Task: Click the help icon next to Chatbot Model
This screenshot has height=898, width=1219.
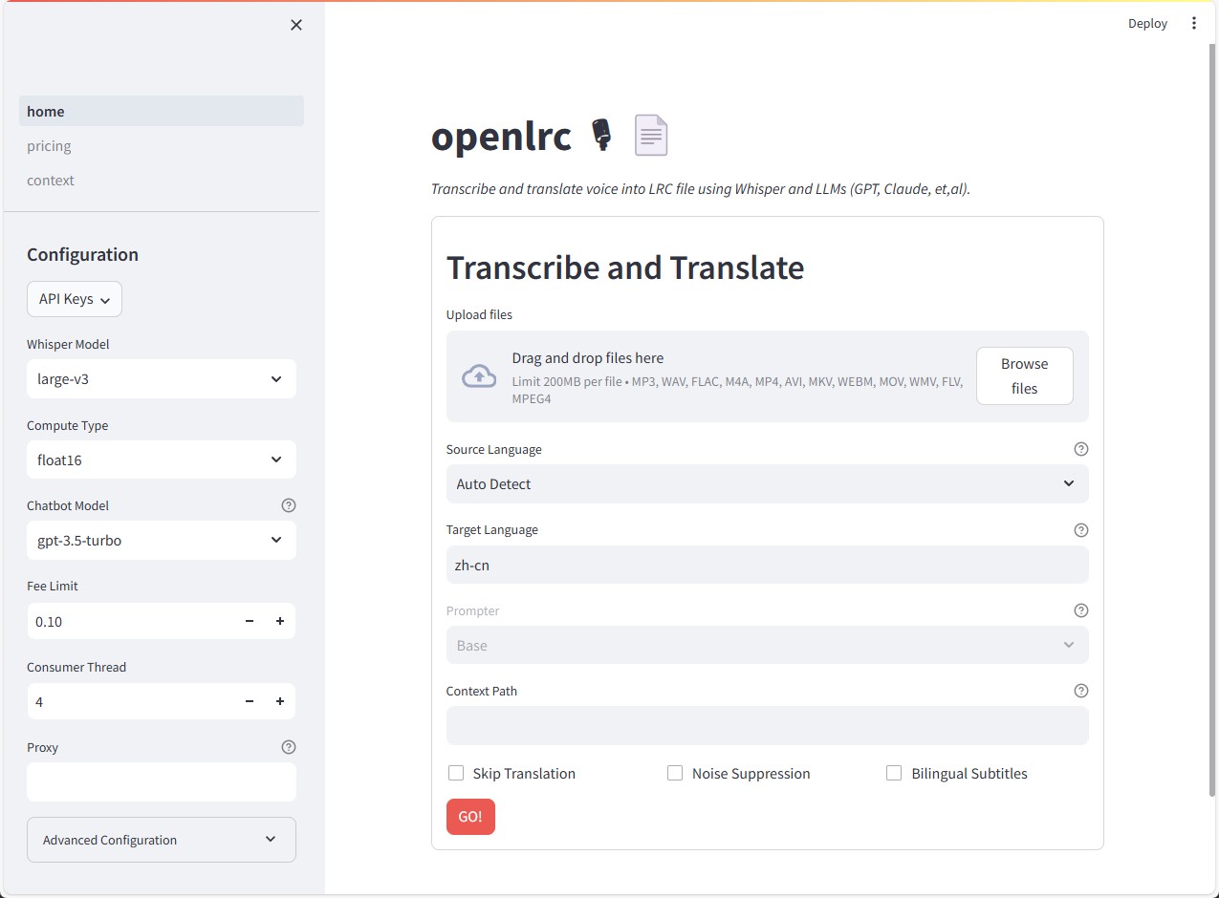Action: click(289, 505)
